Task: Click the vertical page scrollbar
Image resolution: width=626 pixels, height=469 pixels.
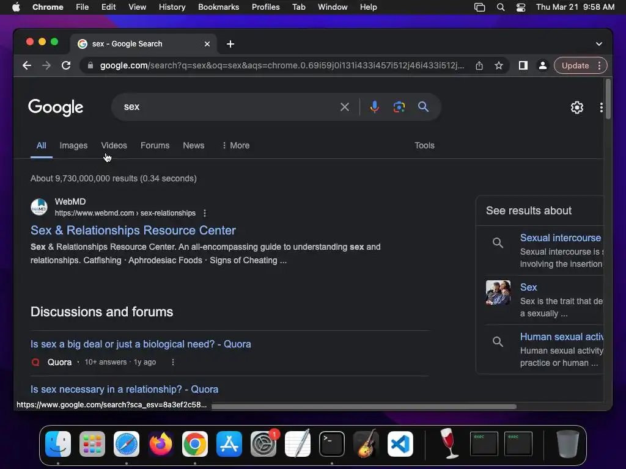Action: tap(608, 99)
